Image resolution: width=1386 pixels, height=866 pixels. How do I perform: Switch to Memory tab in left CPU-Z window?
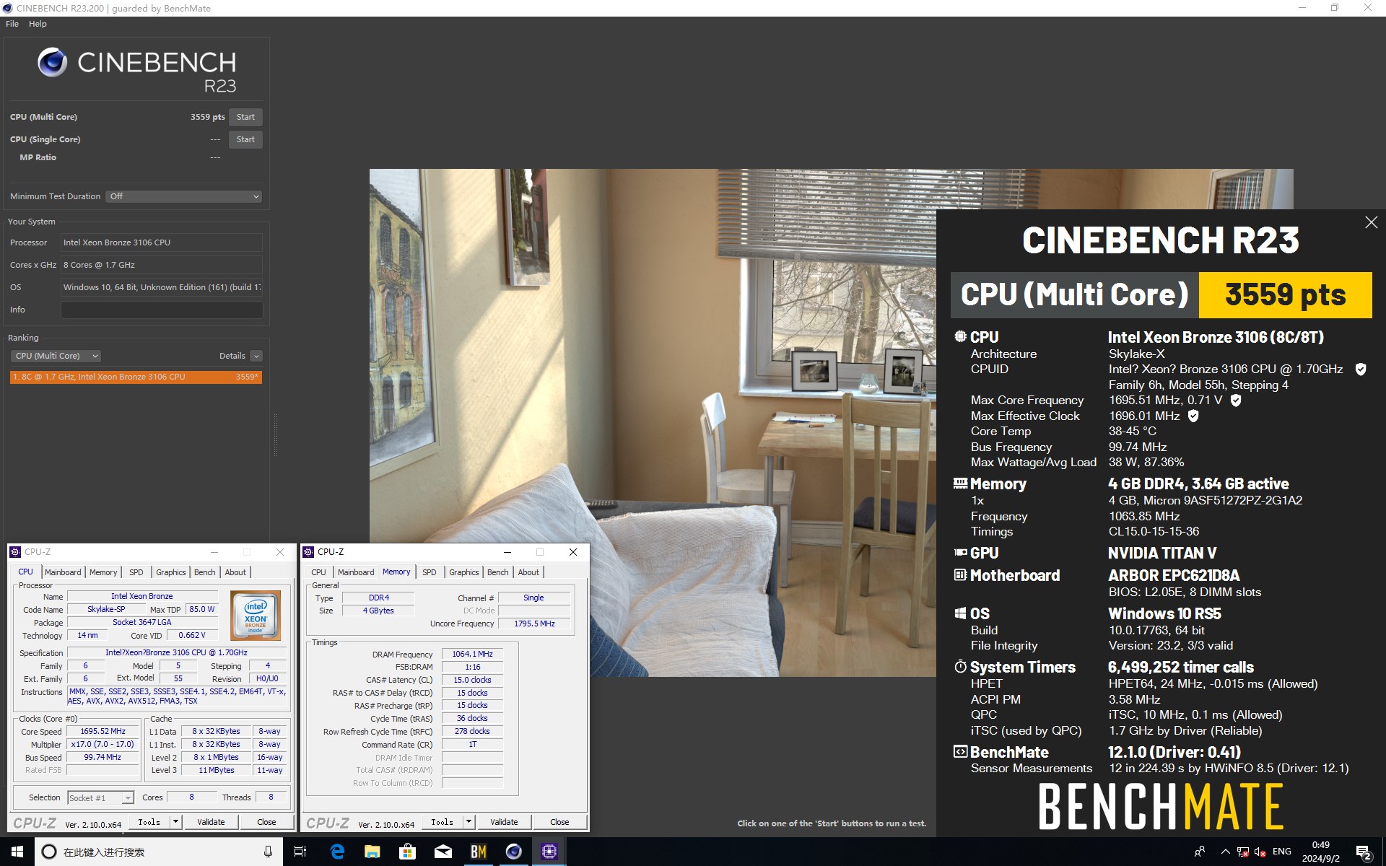click(103, 572)
